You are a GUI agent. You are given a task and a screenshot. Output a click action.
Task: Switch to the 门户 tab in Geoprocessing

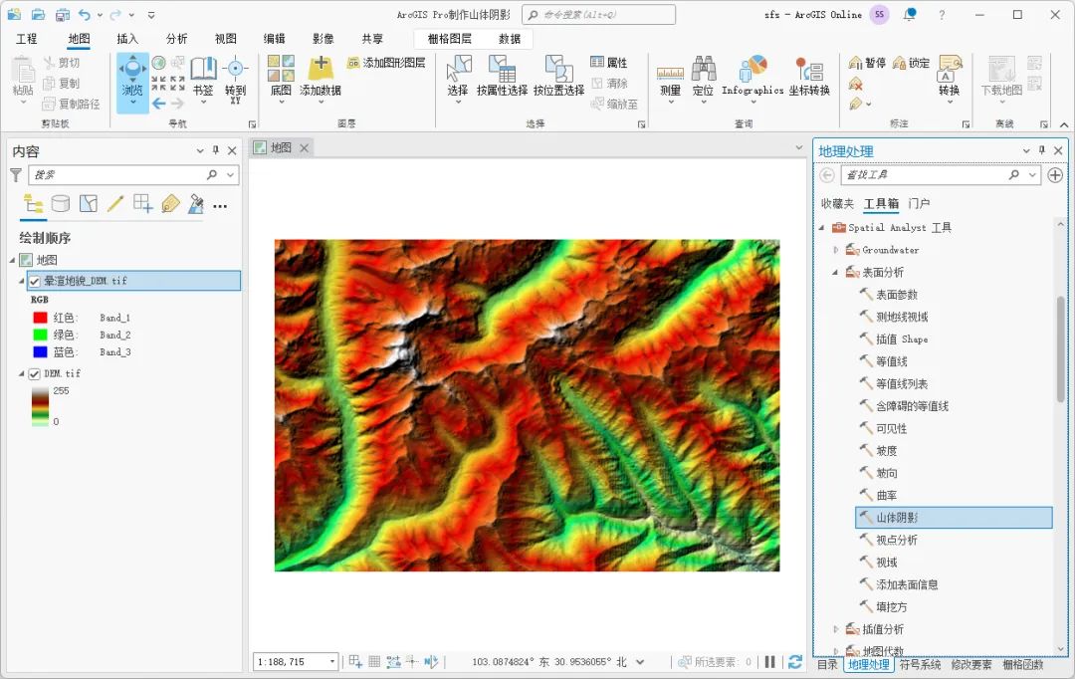click(919, 204)
